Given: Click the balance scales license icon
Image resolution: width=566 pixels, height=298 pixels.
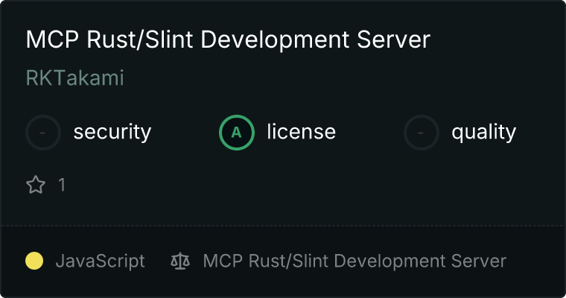Looking at the screenshot, I should coord(180,261).
